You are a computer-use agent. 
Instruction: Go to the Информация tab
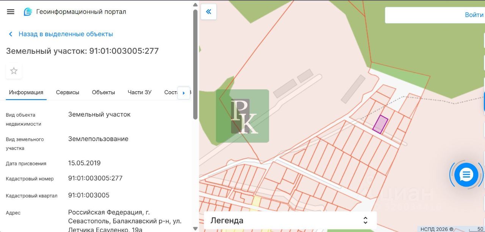coord(26,92)
